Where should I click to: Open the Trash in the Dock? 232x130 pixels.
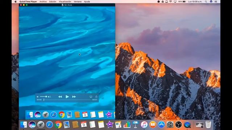(x=208, y=125)
